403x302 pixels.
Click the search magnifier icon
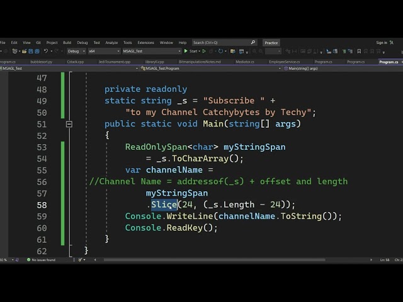(253, 42)
